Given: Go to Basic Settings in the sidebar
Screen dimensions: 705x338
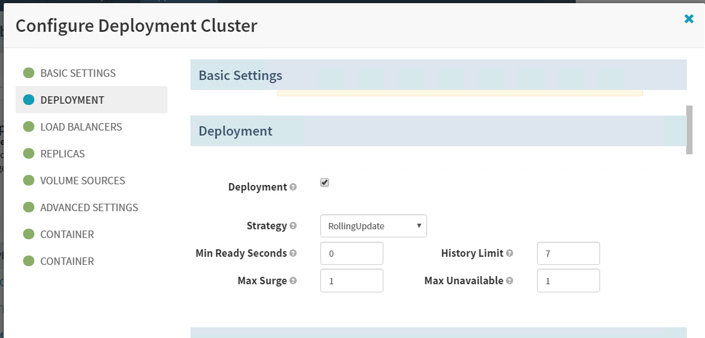Looking at the screenshot, I should pos(77,73).
